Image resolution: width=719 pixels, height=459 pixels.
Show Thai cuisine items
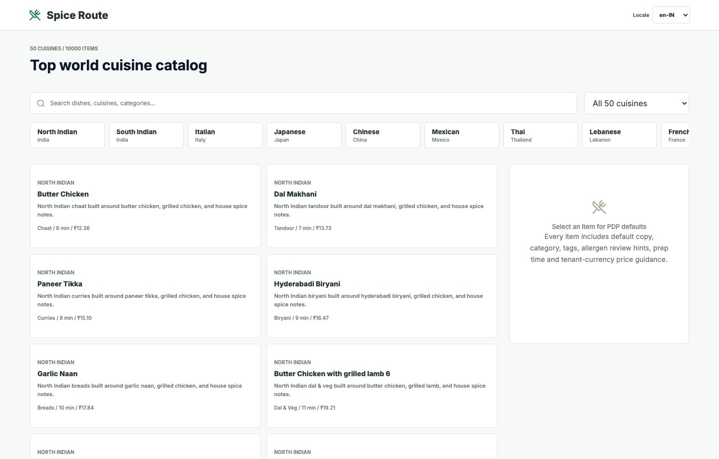tap(541, 135)
